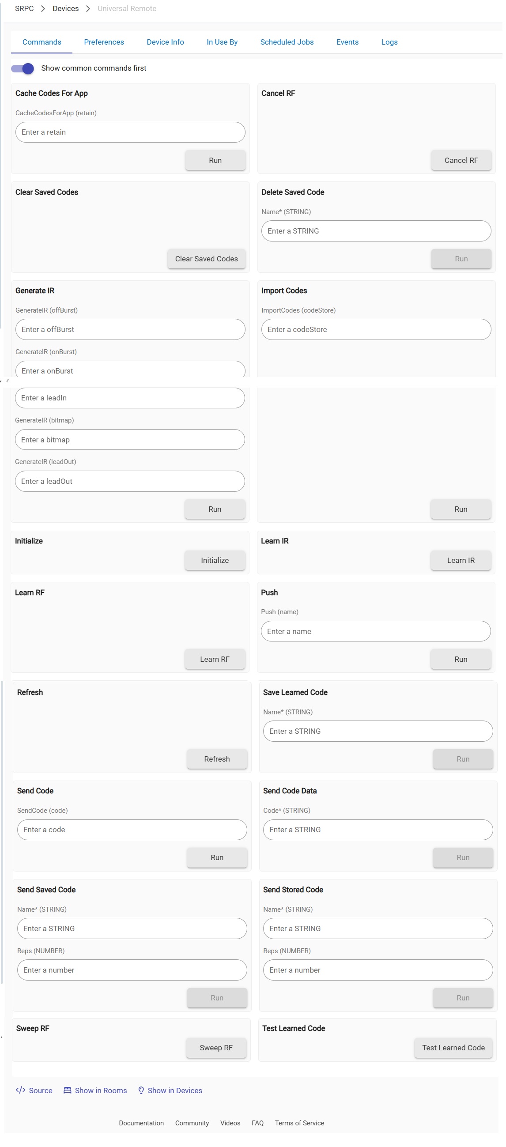Click the Sweep RF button
Screen dimensions: 506x1147
coord(216,1047)
